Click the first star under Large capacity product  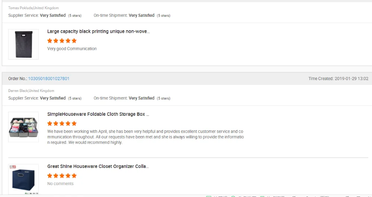[50, 41]
